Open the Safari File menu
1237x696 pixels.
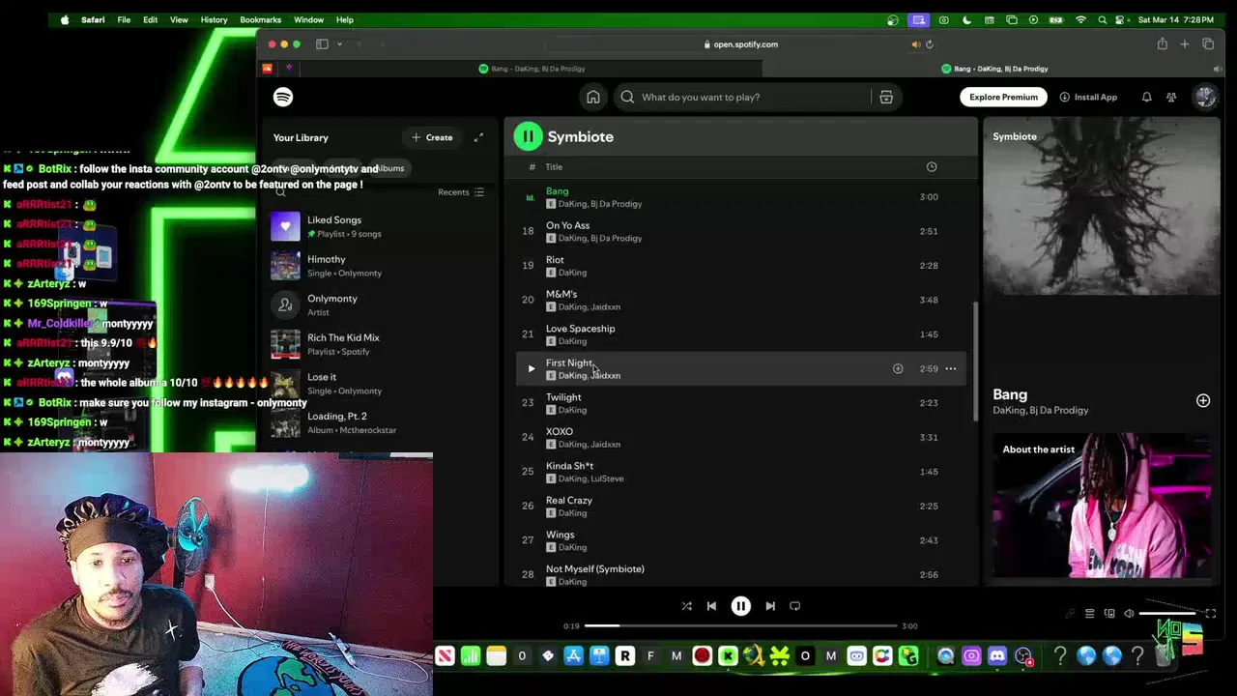click(124, 19)
